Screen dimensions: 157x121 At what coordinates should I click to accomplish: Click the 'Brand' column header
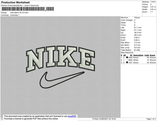click(152, 55)
